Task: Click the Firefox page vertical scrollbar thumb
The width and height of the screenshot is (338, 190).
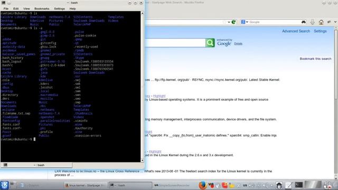Action: coord(336,64)
